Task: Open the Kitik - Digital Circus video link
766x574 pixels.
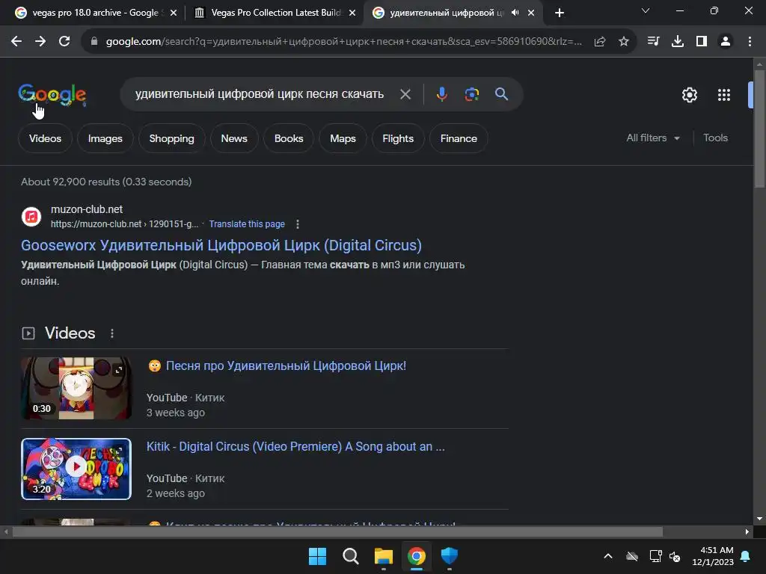Action: (x=295, y=447)
